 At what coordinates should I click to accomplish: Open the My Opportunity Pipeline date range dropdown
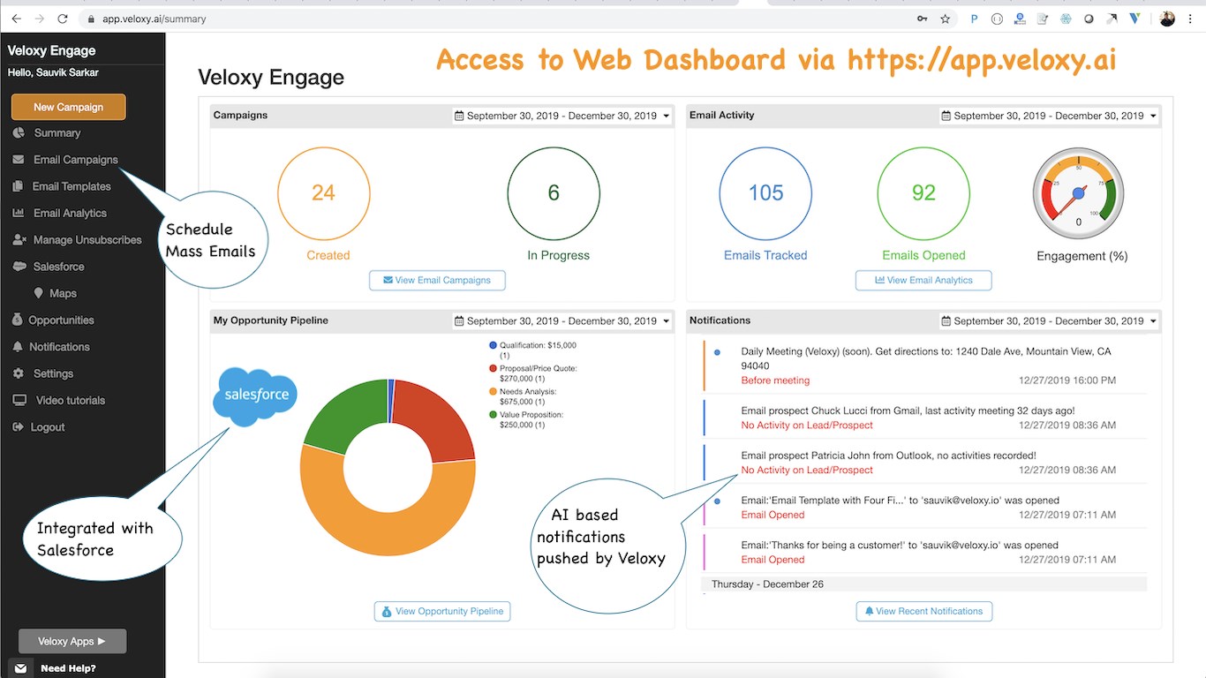point(562,321)
